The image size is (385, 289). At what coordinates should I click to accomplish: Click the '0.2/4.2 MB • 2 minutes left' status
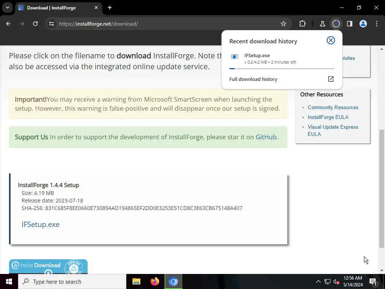(270, 62)
